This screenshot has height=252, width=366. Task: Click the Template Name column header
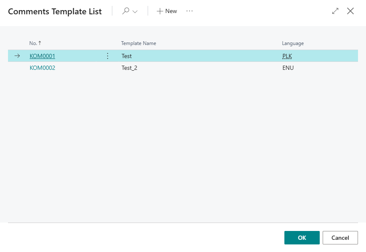coord(138,43)
